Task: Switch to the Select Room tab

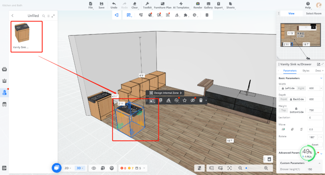Action: pyautogui.click(x=314, y=13)
